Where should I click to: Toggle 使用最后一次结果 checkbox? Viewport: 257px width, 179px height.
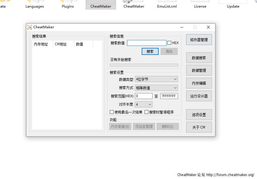112,112
